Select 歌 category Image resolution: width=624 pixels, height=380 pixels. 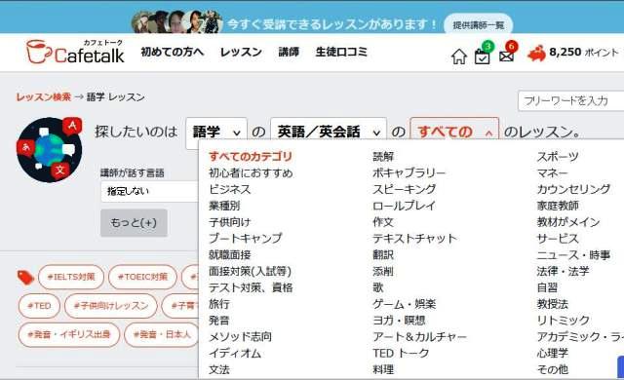click(378, 287)
